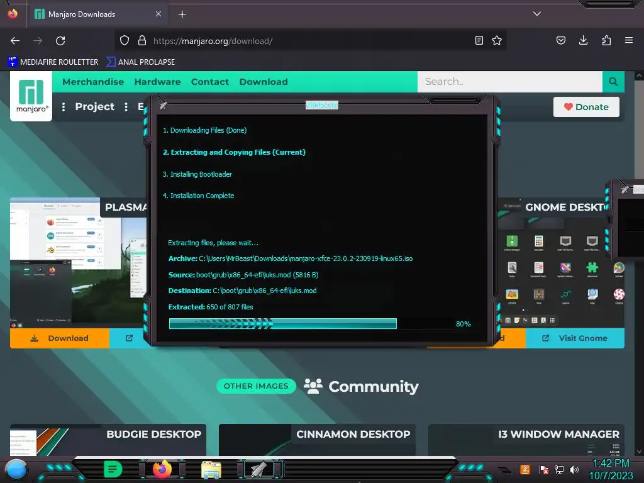Click the Archive ISO path text
This screenshot has width=644, height=483.
[306, 258]
